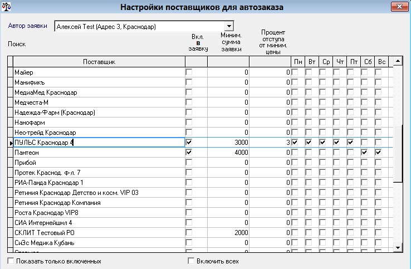Click the 'Пн' day column header

click(298, 61)
